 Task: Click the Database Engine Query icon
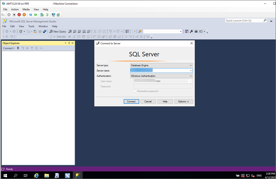70,31
